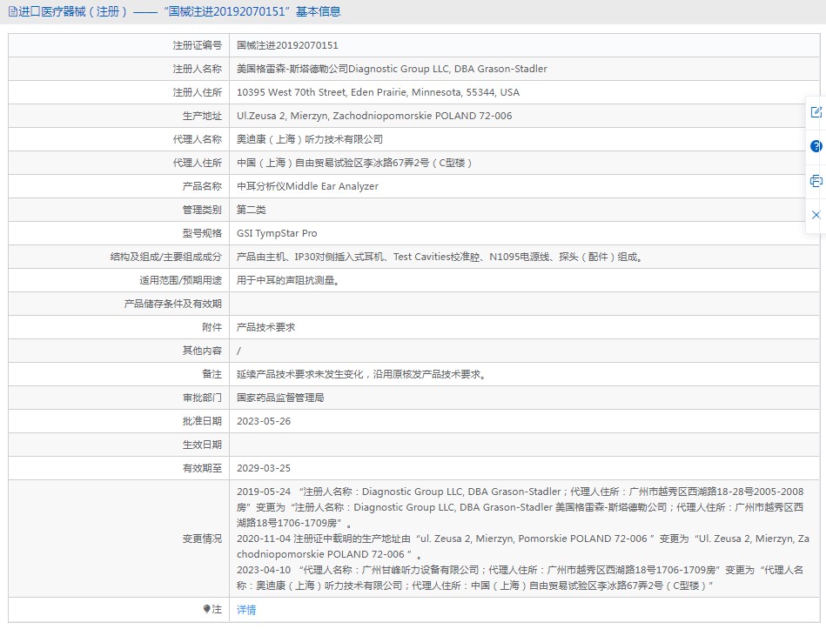Click approval date 2023-05-26 value
826x629 pixels.
(264, 421)
